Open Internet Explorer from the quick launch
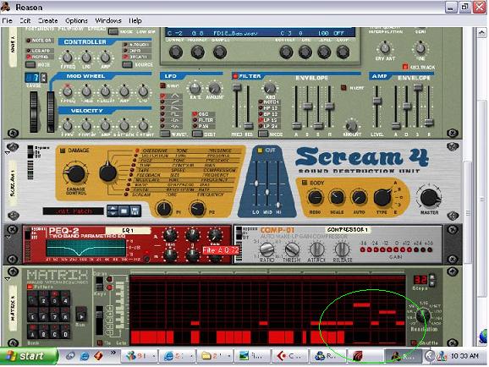 (84, 356)
